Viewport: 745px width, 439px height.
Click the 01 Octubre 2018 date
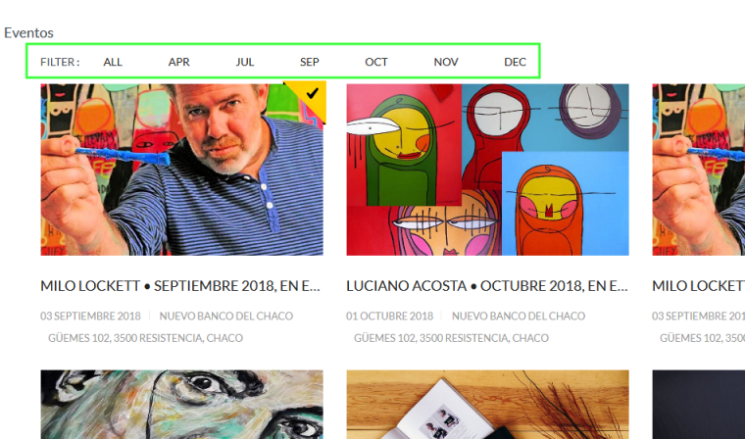(x=389, y=316)
